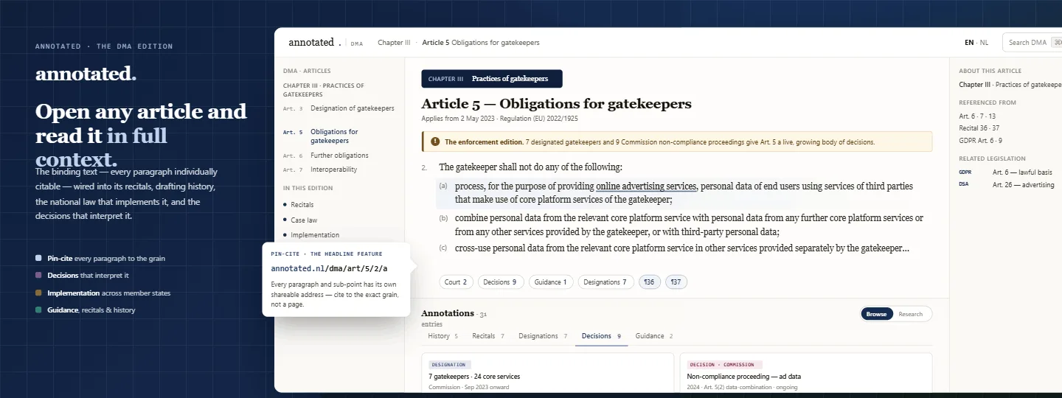Open the Guidance tab
The height and width of the screenshot is (398, 1062).
tap(654, 336)
